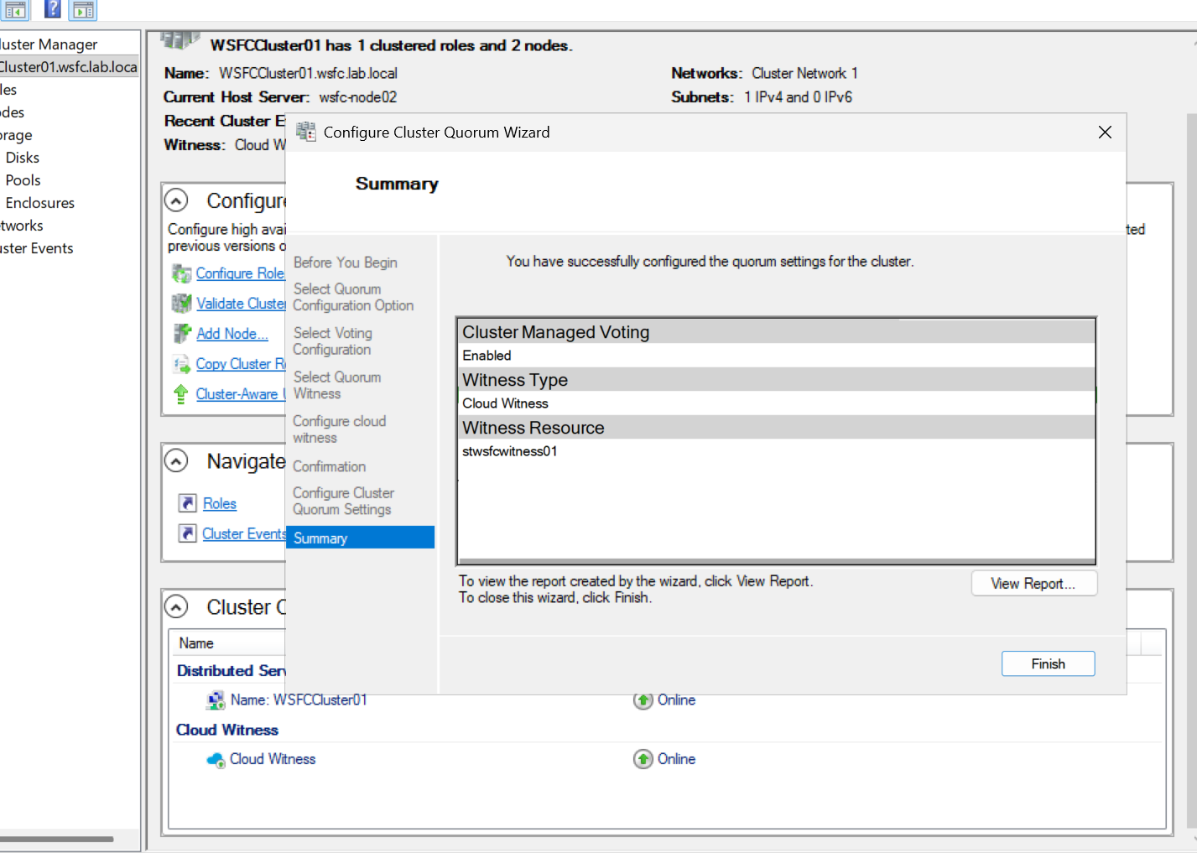Close the Configure Cluster Quorum Wizard
1197x853 pixels.
click(x=1105, y=133)
